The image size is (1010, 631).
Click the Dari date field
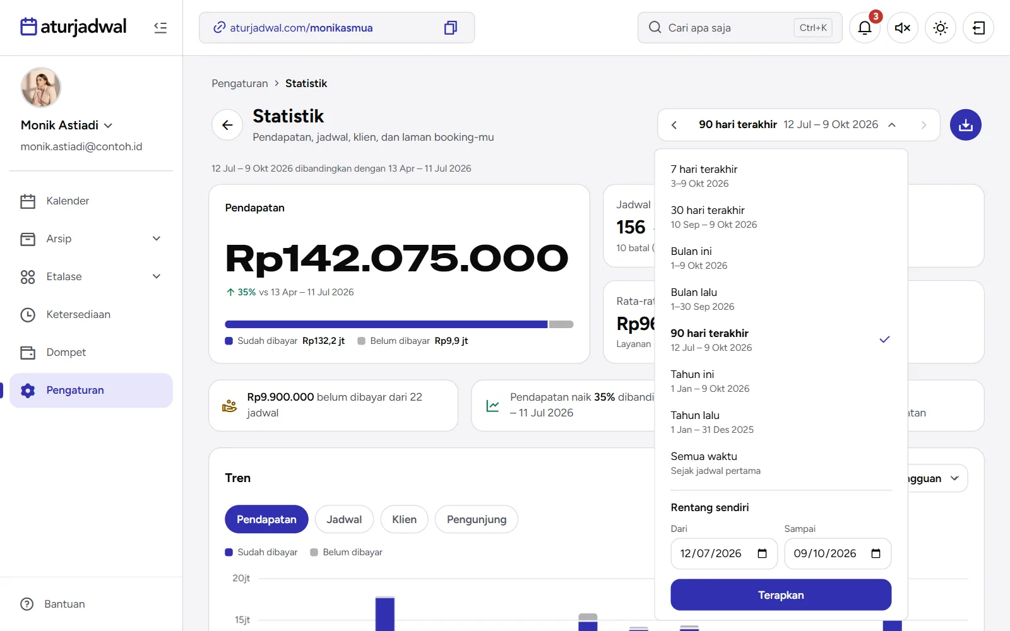[x=724, y=553]
